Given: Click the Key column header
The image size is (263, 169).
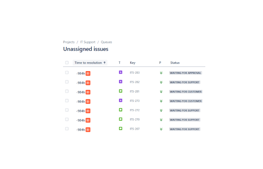Looking at the screenshot, I should tap(132, 63).
